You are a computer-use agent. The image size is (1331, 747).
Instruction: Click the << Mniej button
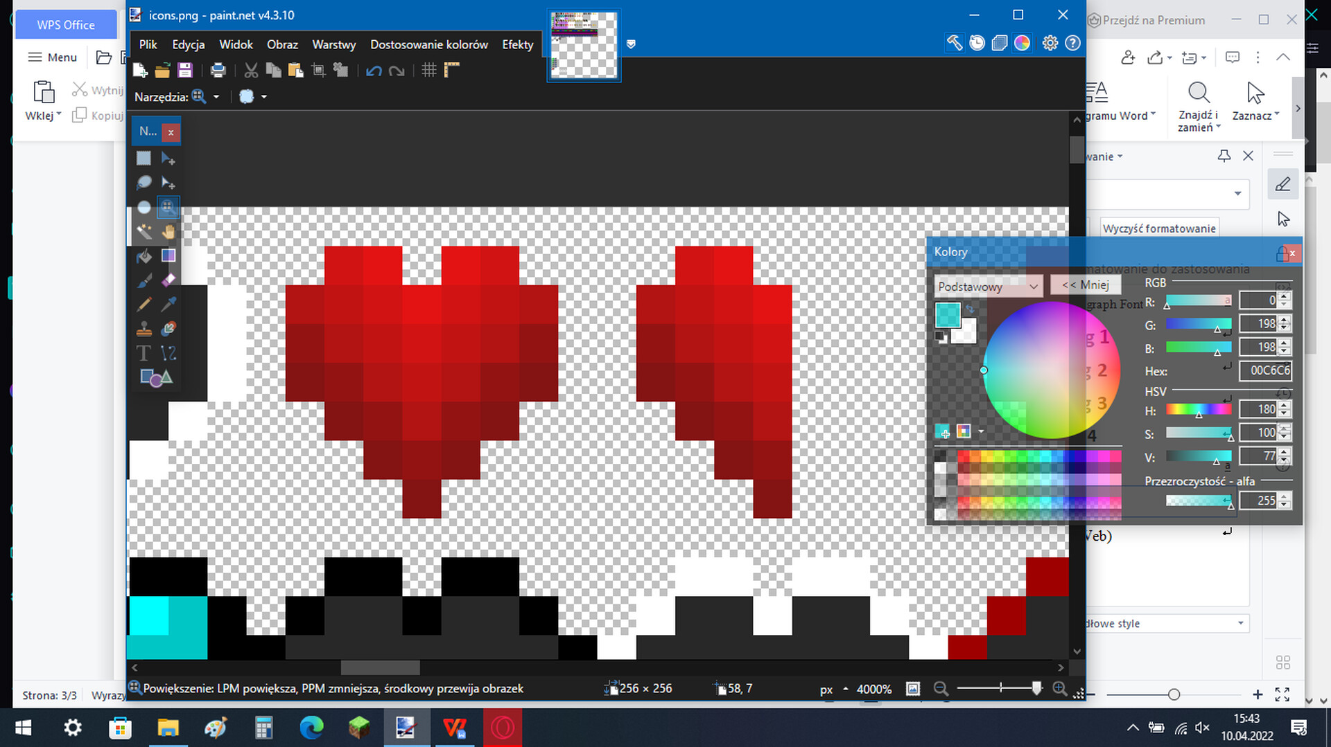coord(1085,285)
